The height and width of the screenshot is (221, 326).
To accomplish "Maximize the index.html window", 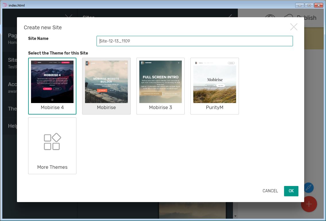I will click(x=309, y=5).
